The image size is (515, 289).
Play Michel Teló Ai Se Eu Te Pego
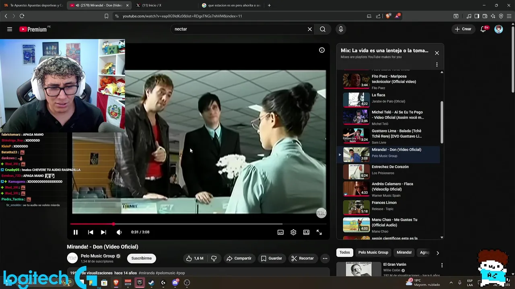point(388,117)
